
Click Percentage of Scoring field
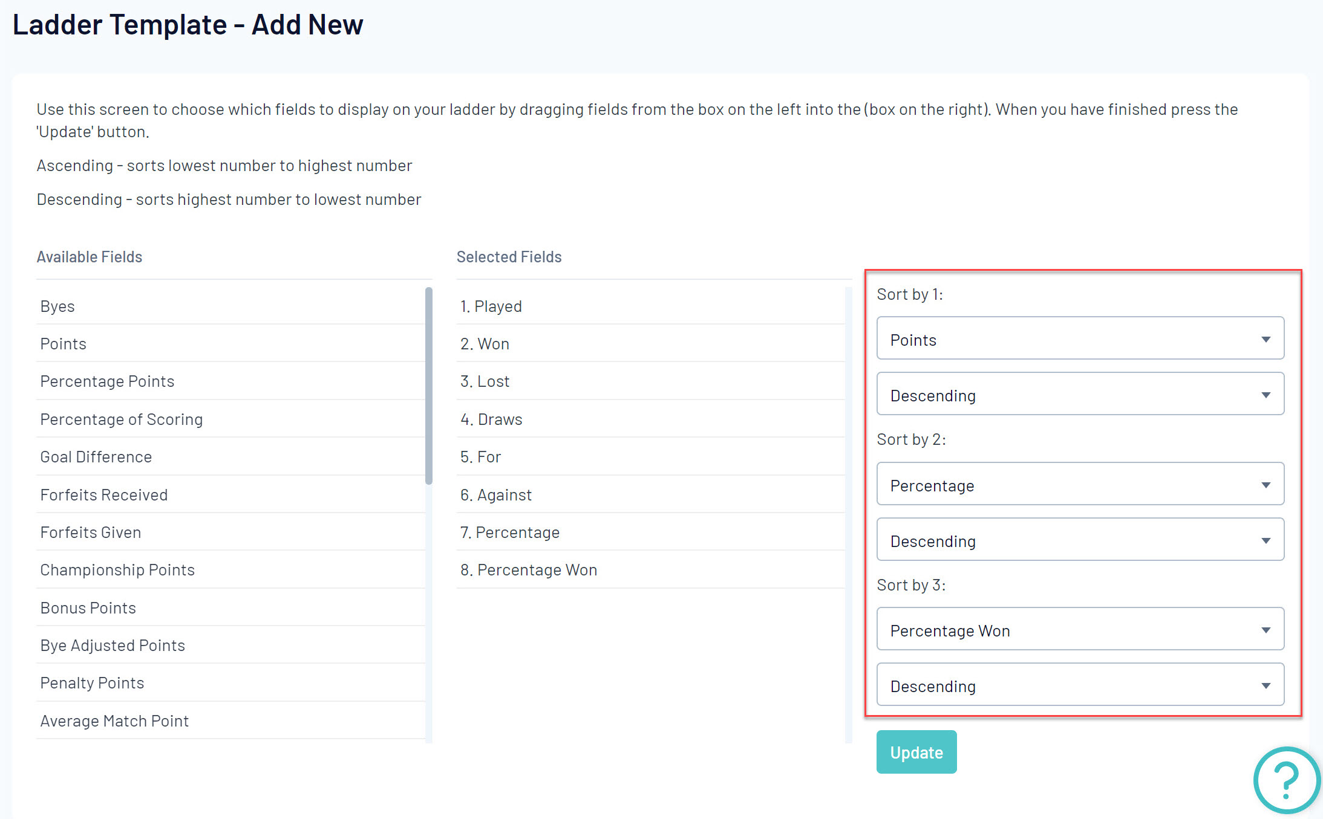click(122, 419)
